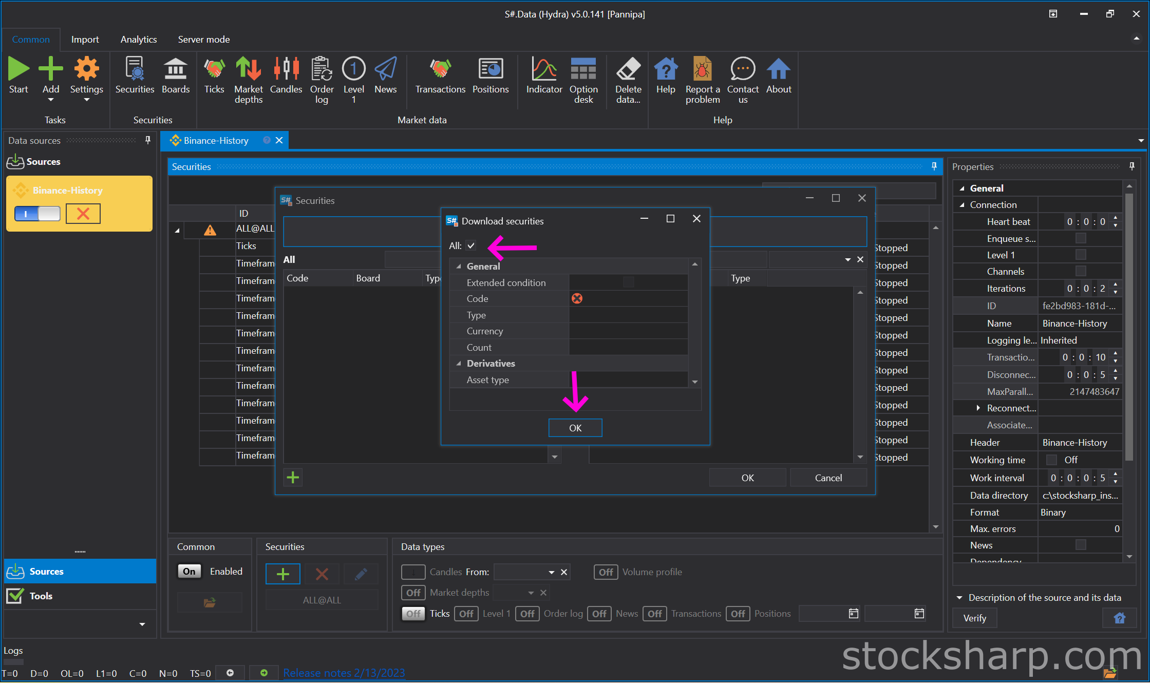Open the Indicator tool
Image resolution: width=1150 pixels, height=683 pixels.
[544, 69]
